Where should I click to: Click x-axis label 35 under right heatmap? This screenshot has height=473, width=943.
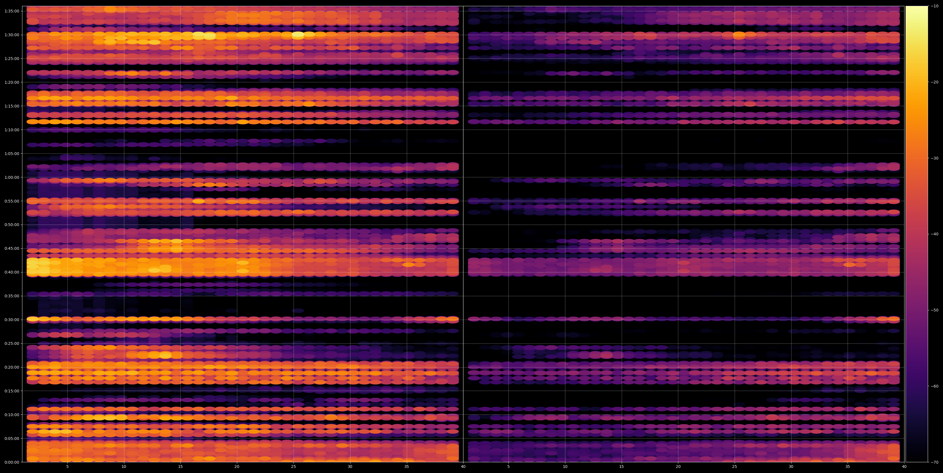[848, 467]
